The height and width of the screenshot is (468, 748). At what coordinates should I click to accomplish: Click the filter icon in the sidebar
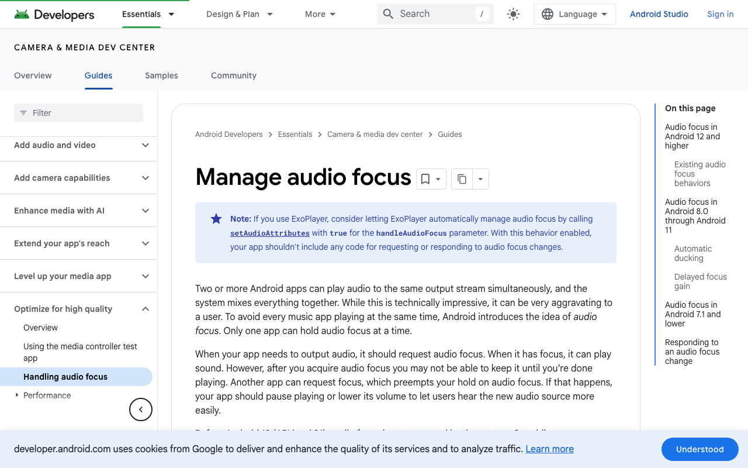[x=23, y=113]
